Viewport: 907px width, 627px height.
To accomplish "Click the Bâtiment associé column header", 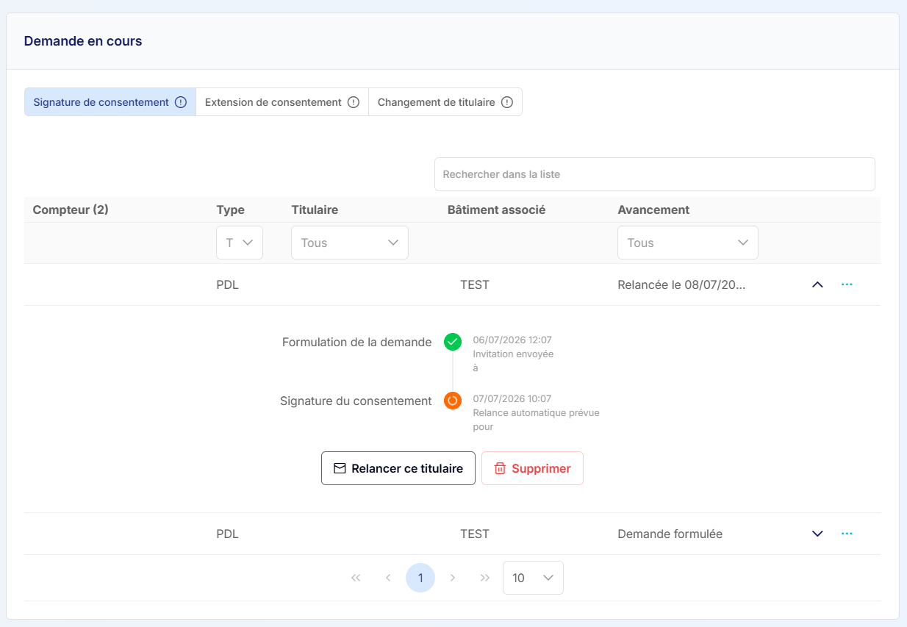I will (x=496, y=209).
